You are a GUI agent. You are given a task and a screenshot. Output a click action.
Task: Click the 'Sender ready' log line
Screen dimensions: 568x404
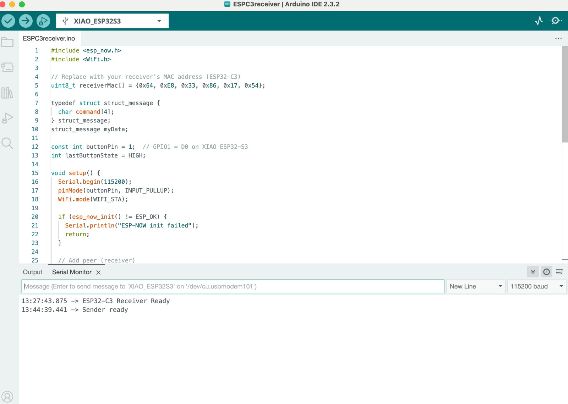pyautogui.click(x=75, y=310)
